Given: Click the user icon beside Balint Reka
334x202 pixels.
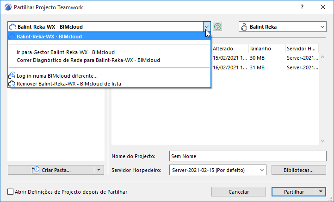Looking at the screenshot, I should pyautogui.click(x=244, y=27).
